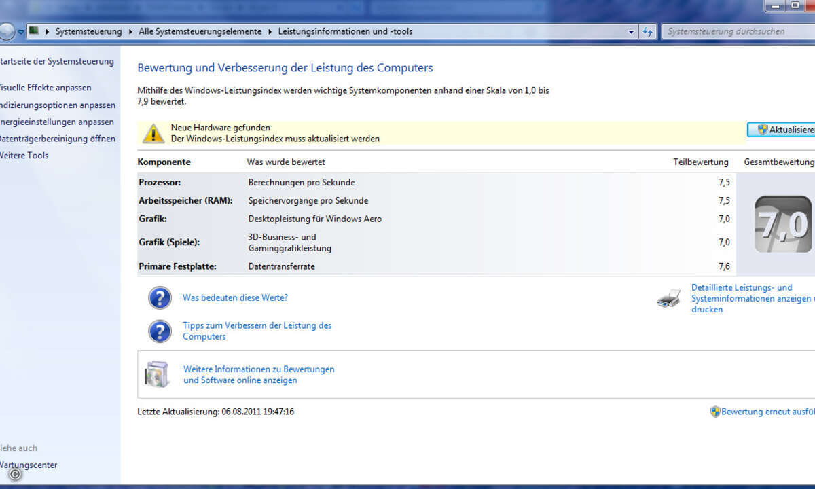Click the Prozessor row label
This screenshot has height=489, width=815.
[x=160, y=183]
